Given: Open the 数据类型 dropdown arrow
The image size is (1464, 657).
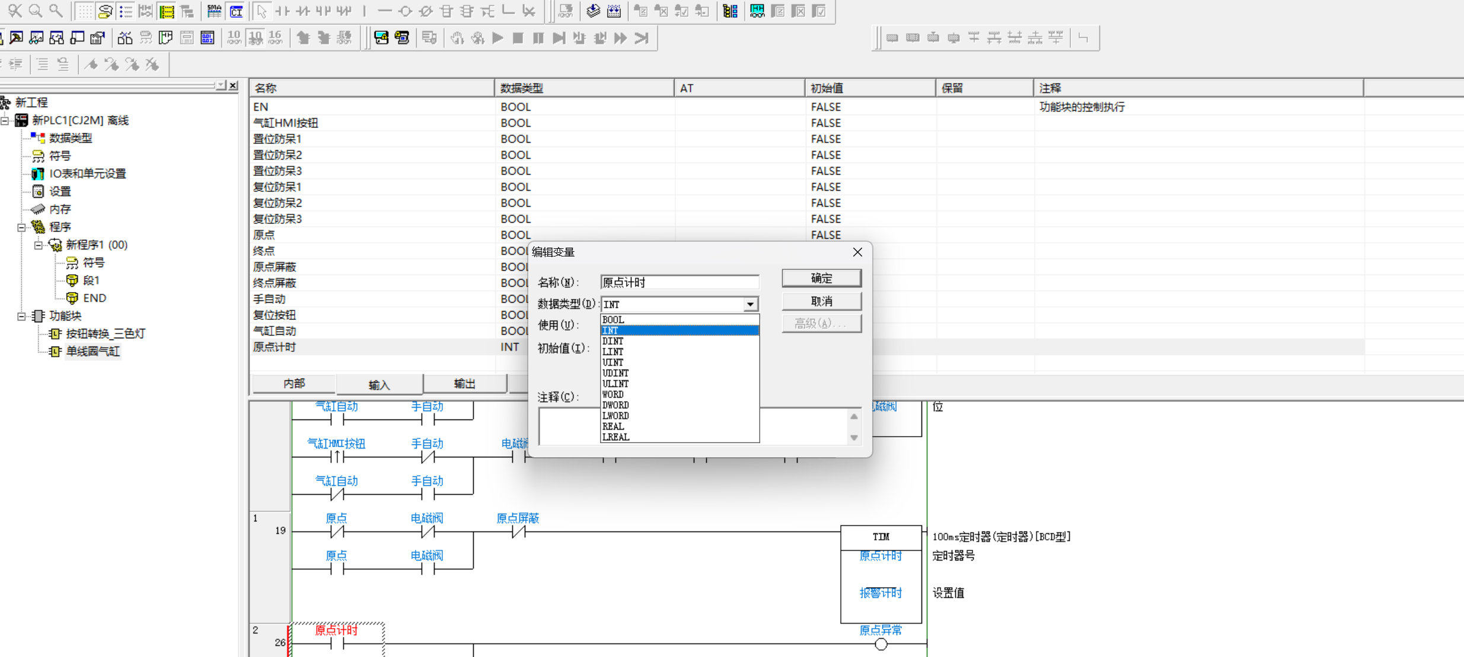Looking at the screenshot, I should (x=750, y=304).
